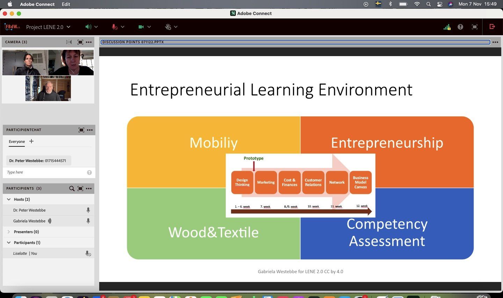Click Dr. Peter Westebbe's chat message

pyautogui.click(x=38, y=161)
